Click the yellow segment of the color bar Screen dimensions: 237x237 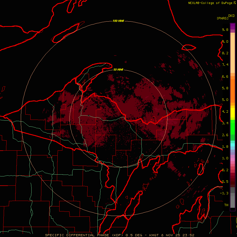(x=233, y=113)
